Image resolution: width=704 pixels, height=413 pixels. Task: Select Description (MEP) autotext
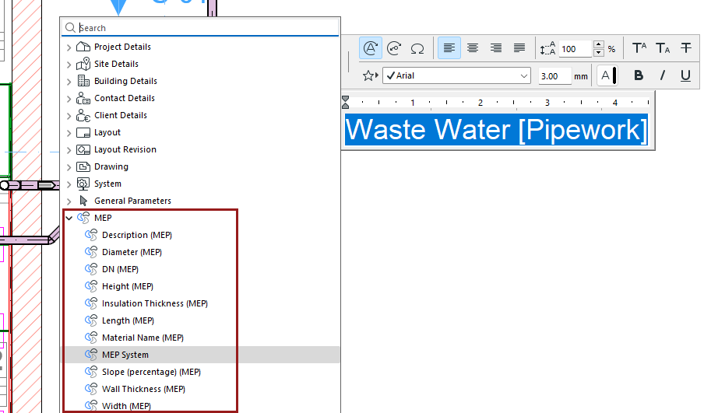click(137, 235)
